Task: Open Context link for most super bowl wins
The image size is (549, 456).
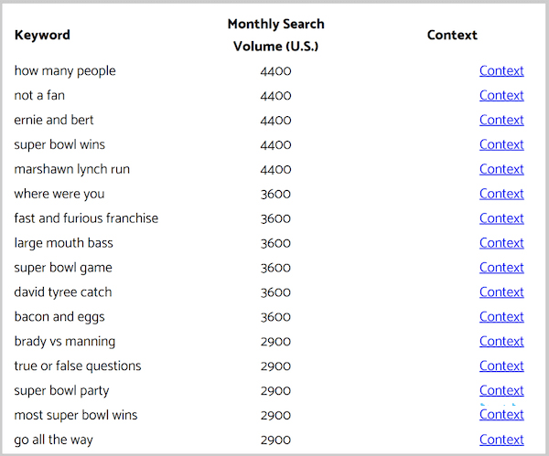Action: 501,415
